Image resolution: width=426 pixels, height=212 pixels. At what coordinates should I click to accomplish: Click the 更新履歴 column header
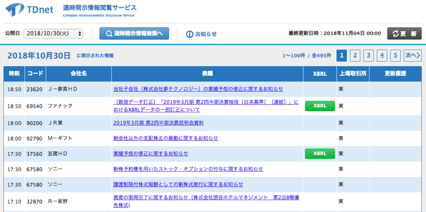[x=395, y=74]
